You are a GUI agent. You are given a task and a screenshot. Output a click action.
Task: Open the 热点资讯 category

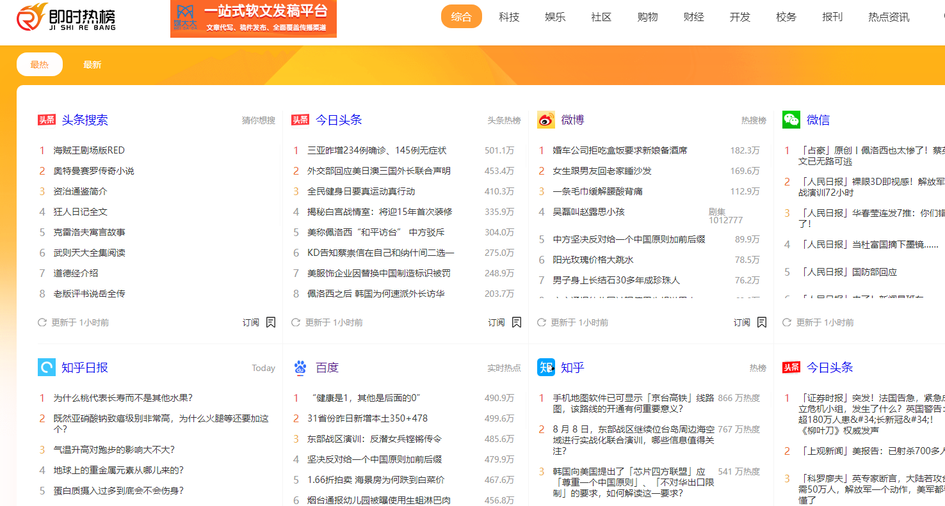pos(889,17)
